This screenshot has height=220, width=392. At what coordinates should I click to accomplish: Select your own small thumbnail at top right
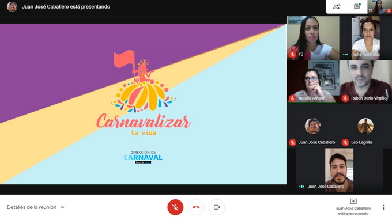[x=379, y=7]
